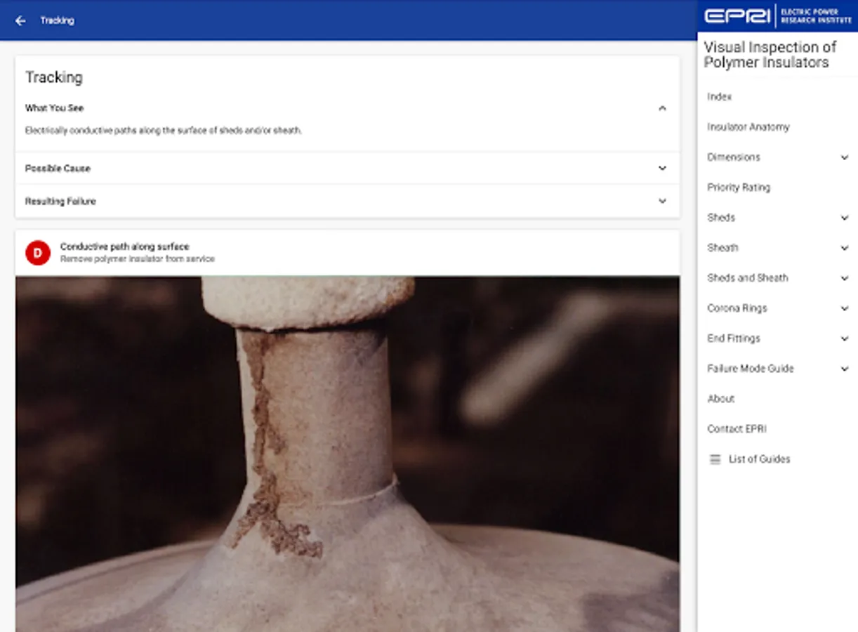Click the Failure Mode Guide label
This screenshot has width=858, height=632.
[751, 369]
